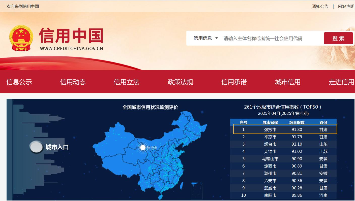Click the 序号 column header
Viewport: 355px width, 201px height.
click(x=243, y=122)
